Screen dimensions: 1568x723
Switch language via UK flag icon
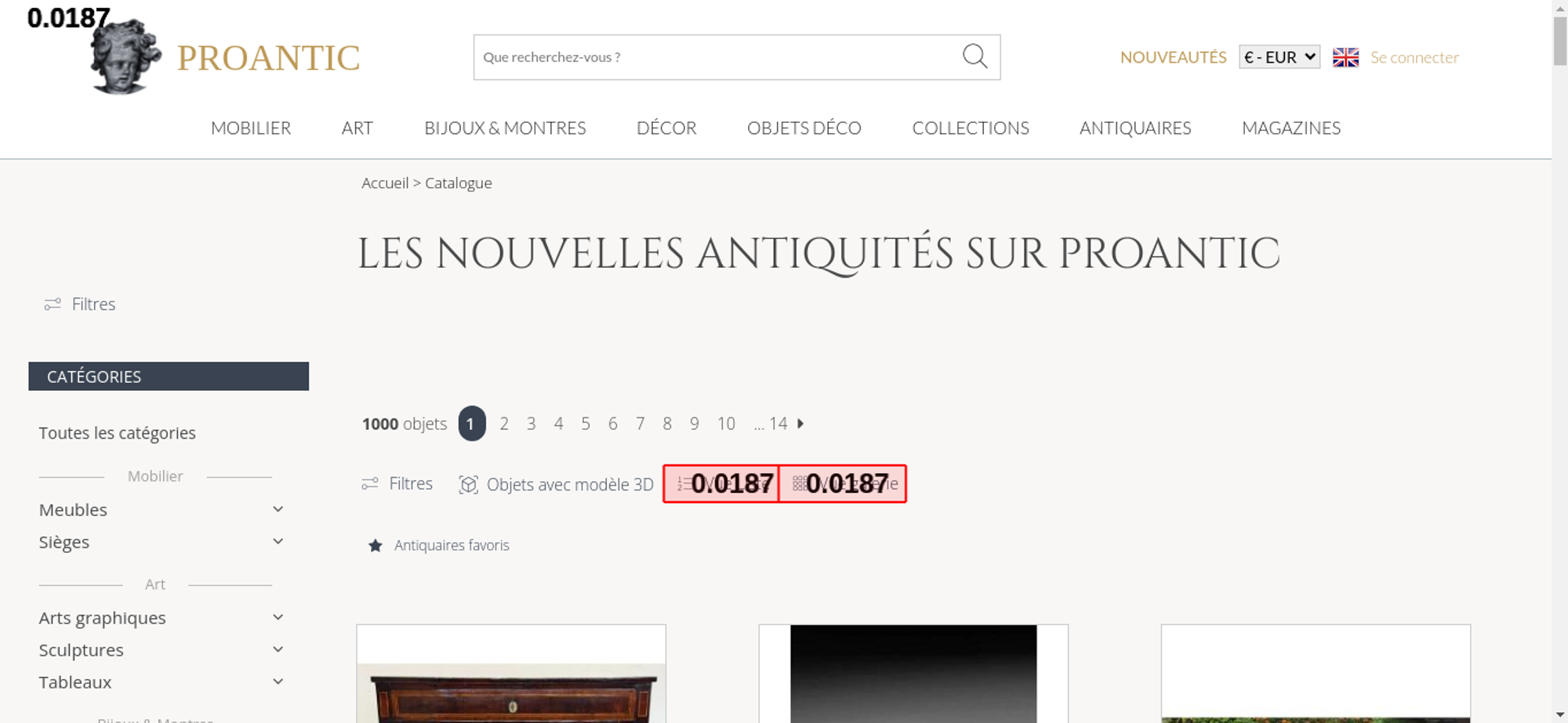point(1345,57)
